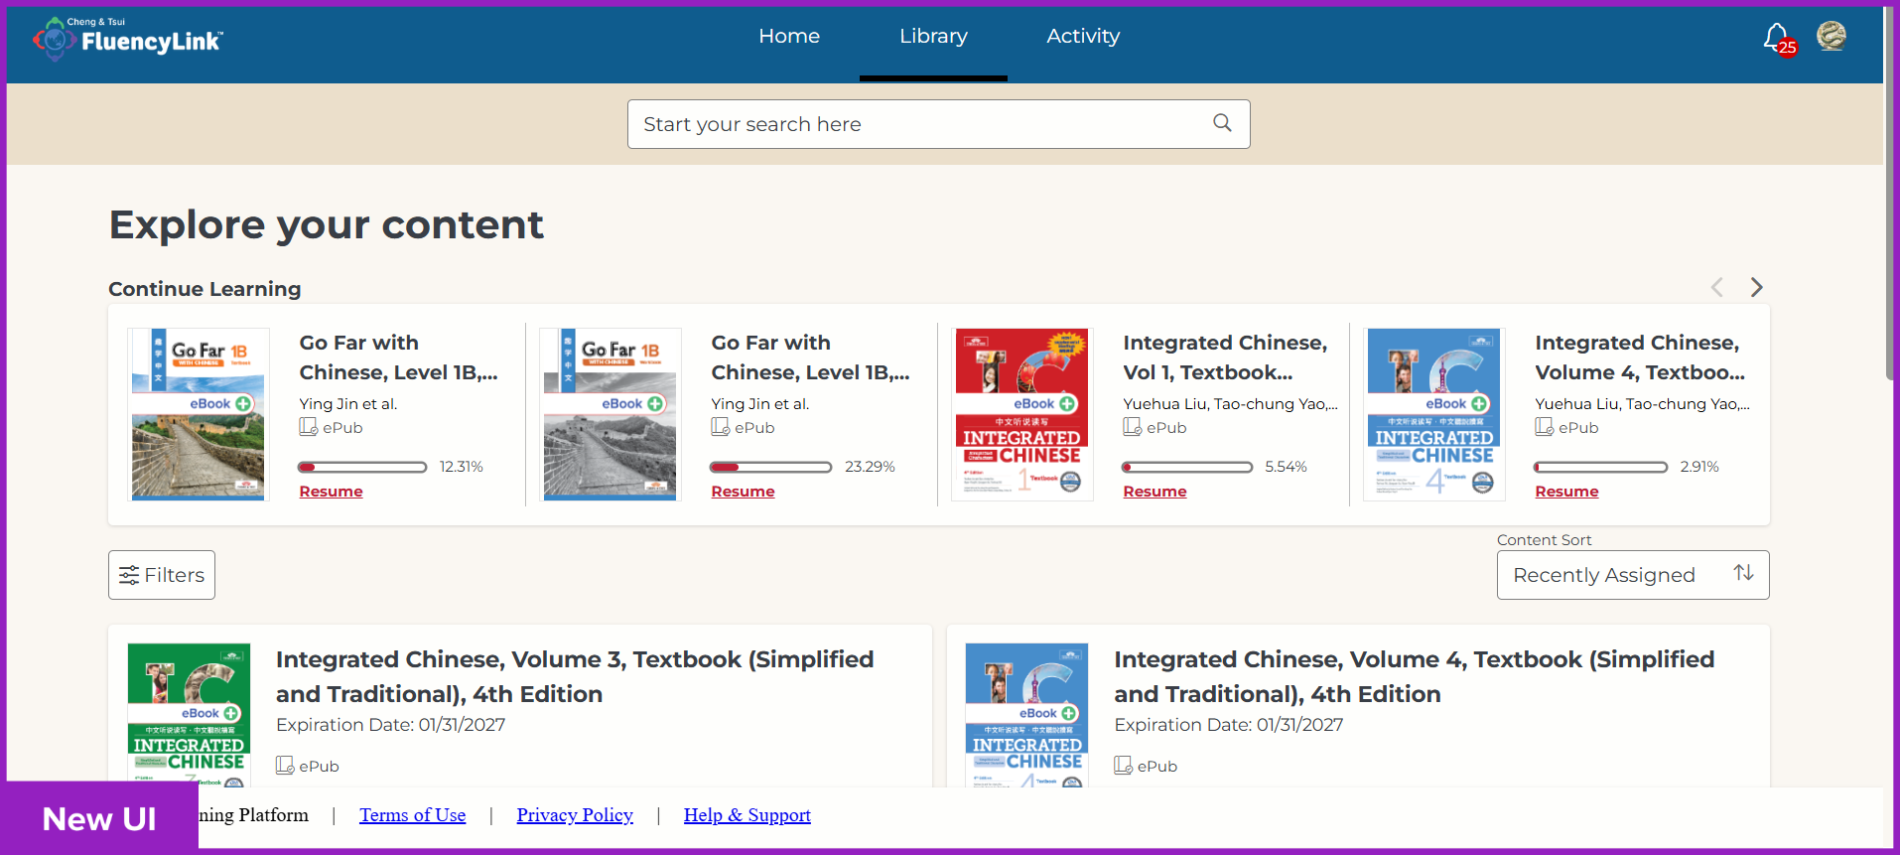Open the red Integrated Chinese 1 cover
Image resolution: width=1900 pixels, height=855 pixels.
click(1022, 414)
